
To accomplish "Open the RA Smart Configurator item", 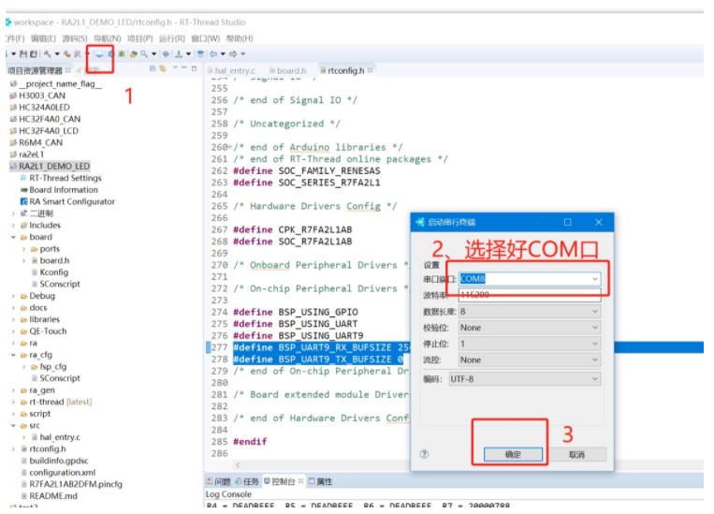I will [x=67, y=201].
